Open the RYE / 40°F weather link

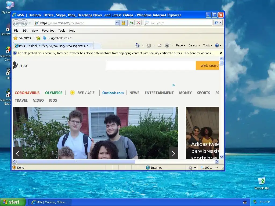coord(86,93)
